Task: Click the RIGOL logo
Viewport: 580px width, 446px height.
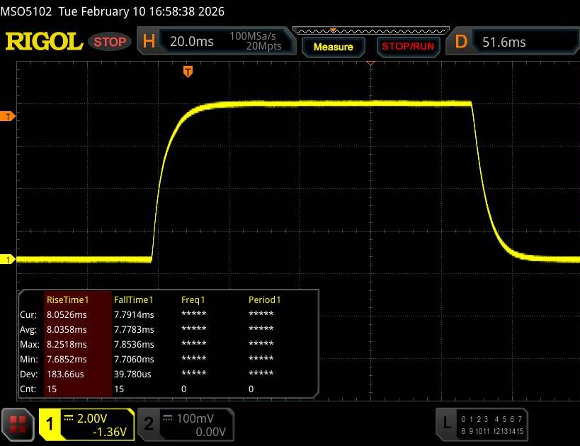Action: pyautogui.click(x=44, y=42)
